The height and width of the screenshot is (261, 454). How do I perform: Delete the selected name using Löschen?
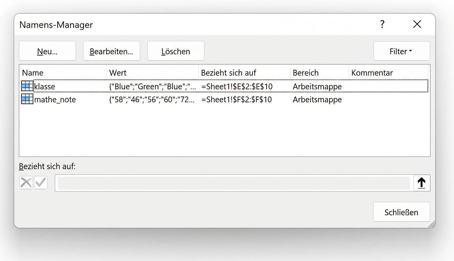click(x=176, y=51)
